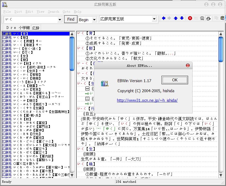Open the Help menu

tap(77, 12)
